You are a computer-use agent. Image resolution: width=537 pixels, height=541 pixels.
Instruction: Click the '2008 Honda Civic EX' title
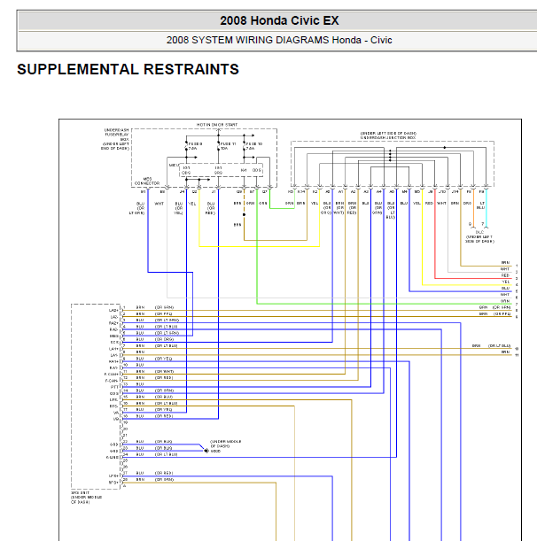tap(279, 20)
